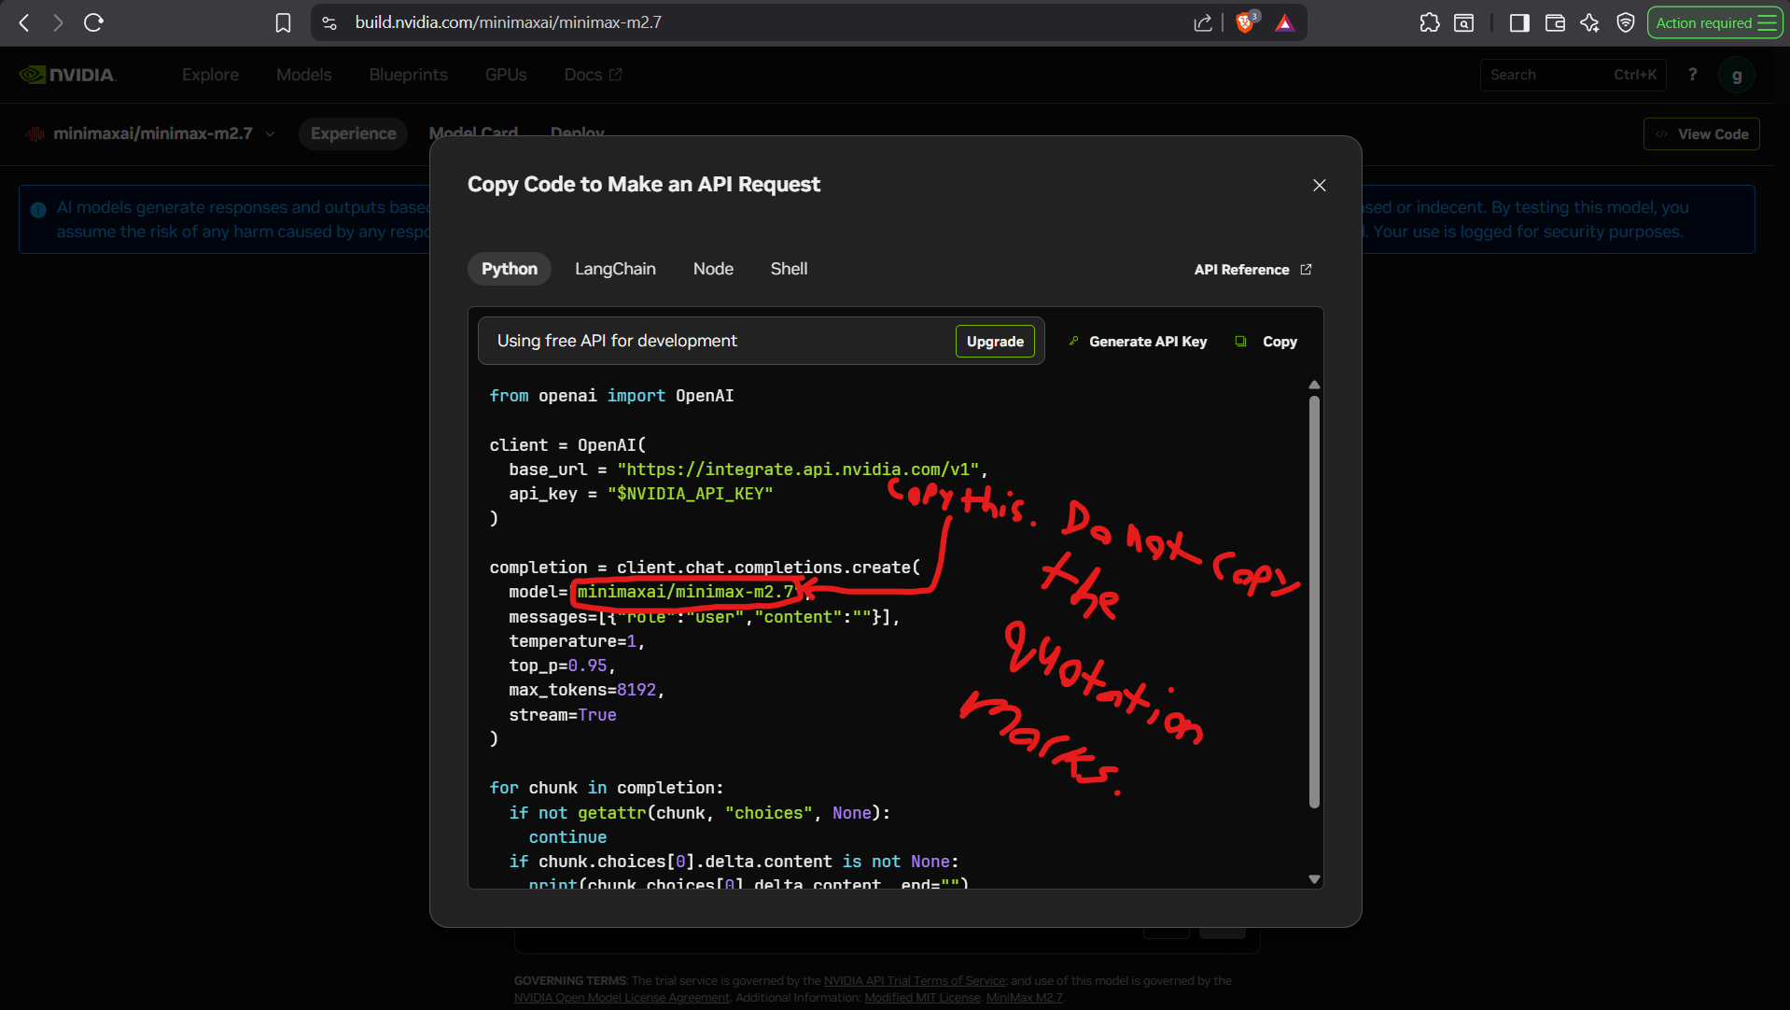The image size is (1790, 1010).
Task: Select the Experience tab
Action: 353,133
